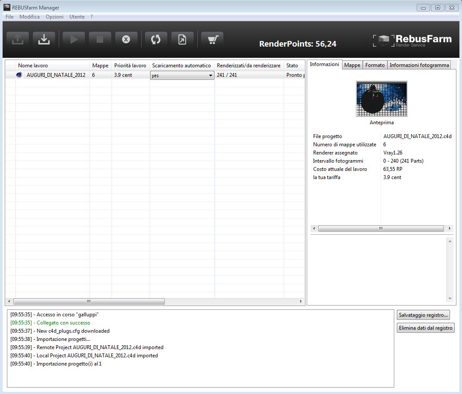Open the Scaricamento automatico 'yes' dropdown
The image size is (462, 394).
pyautogui.click(x=182, y=75)
